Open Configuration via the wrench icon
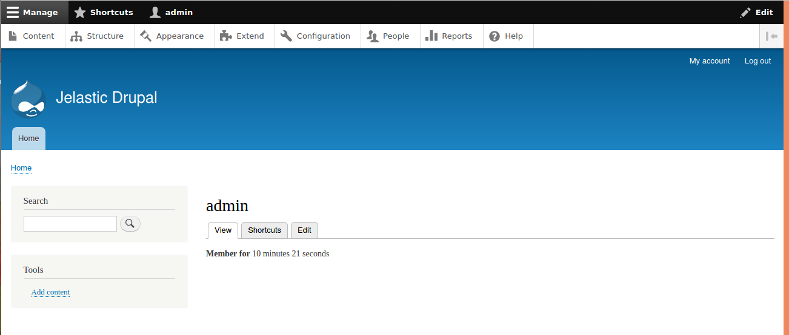 pyautogui.click(x=286, y=36)
